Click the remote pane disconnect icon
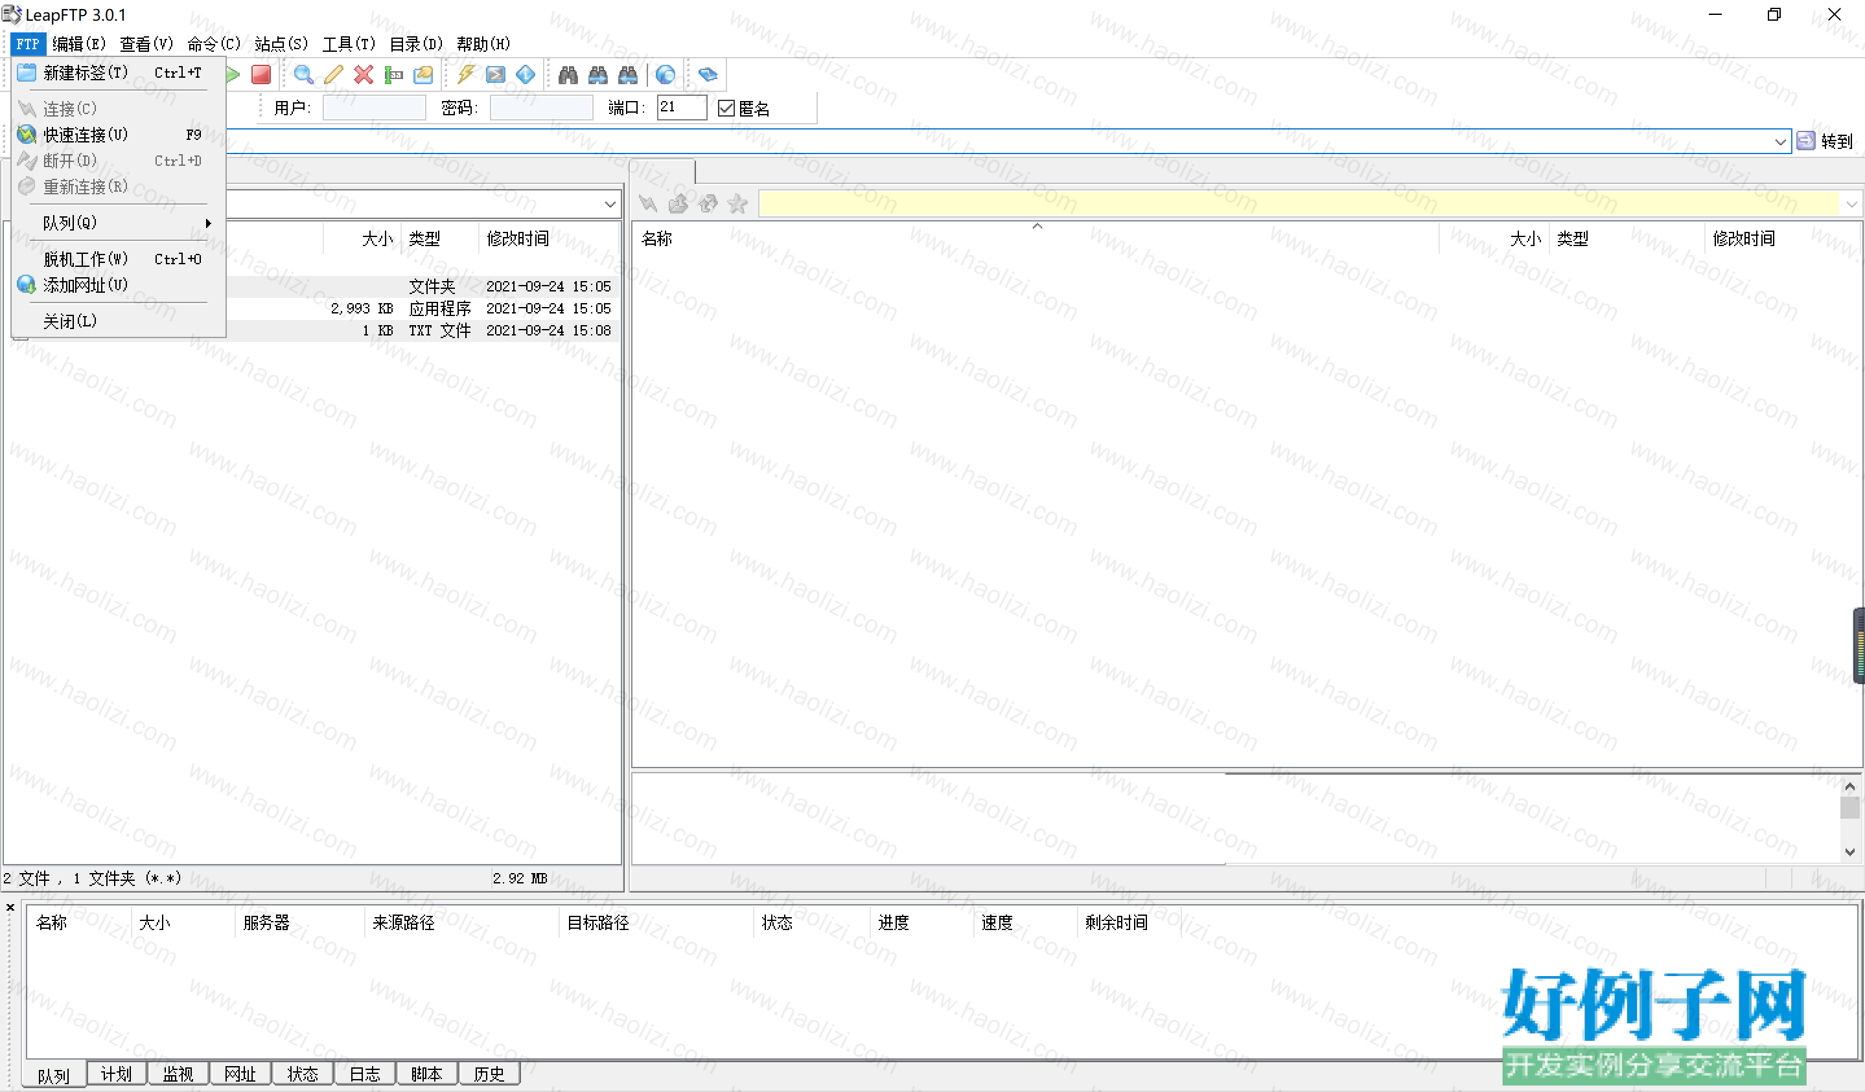The width and height of the screenshot is (1865, 1092). click(648, 203)
